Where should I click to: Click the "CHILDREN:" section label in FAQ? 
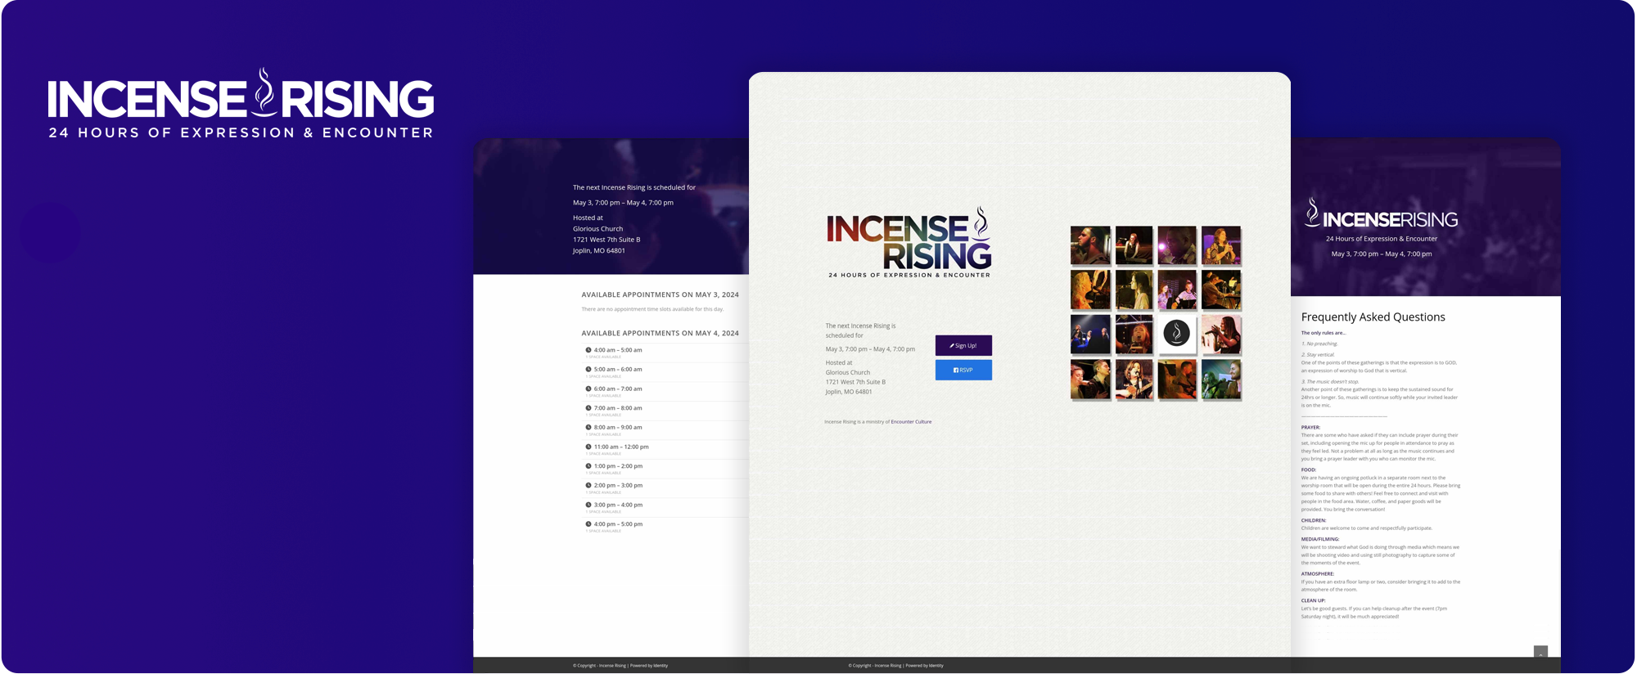pyautogui.click(x=1314, y=520)
